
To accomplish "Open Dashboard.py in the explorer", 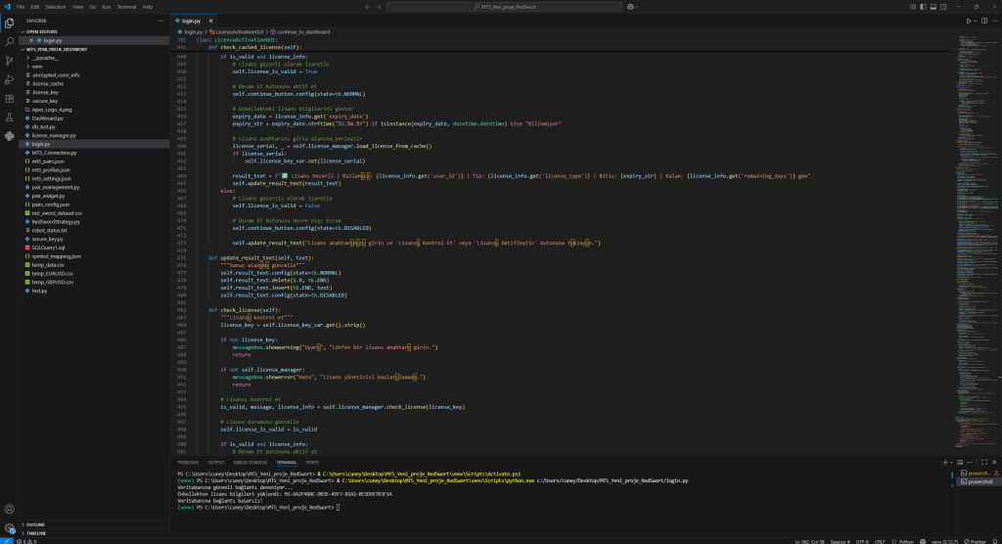I will coord(47,117).
